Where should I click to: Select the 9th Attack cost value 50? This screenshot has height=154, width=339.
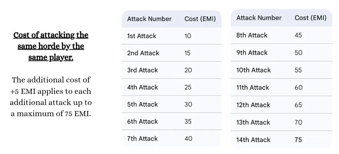point(298,53)
